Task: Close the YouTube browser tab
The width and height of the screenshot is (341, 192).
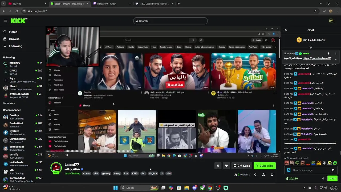Action: point(45,4)
